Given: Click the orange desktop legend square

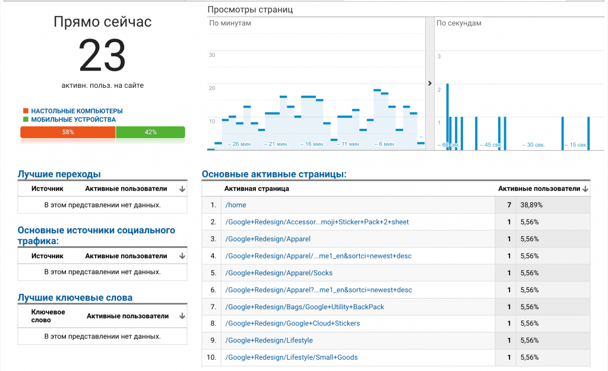Looking at the screenshot, I should pyautogui.click(x=26, y=111).
